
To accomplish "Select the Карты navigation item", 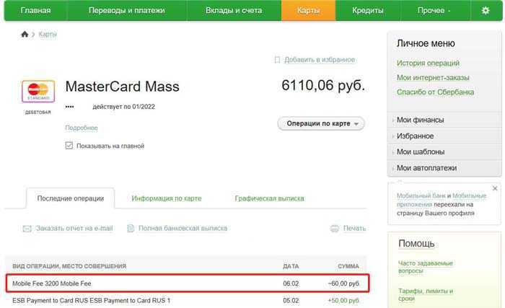I will pyautogui.click(x=308, y=11).
